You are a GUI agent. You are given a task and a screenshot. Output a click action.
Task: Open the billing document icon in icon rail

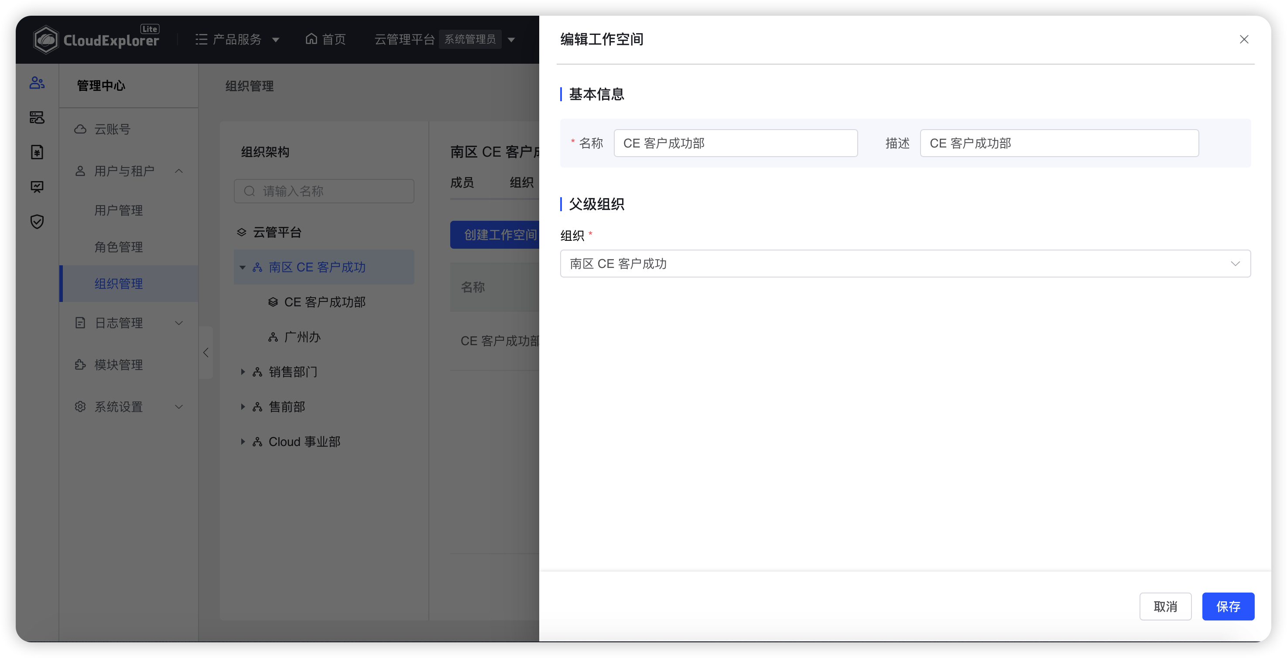click(x=37, y=152)
